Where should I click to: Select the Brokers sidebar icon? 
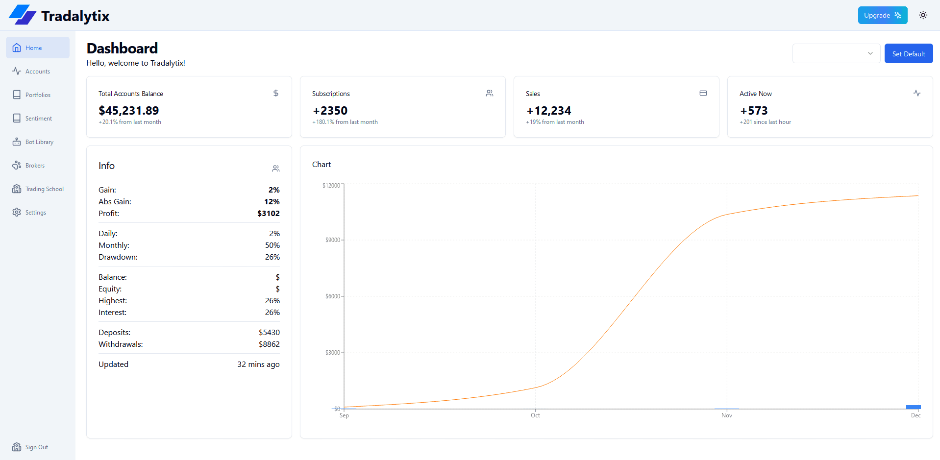17,165
